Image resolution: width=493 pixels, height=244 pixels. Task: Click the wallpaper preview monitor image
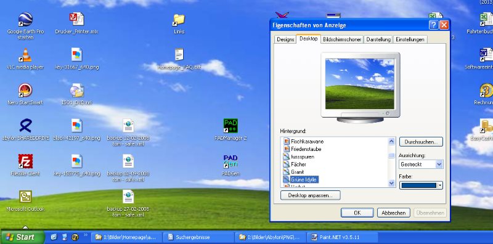pos(360,84)
